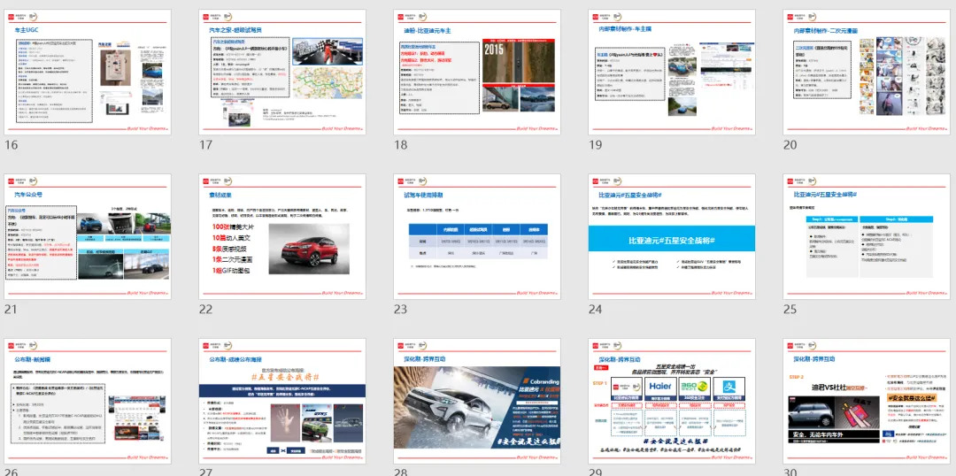Open slide 18 thumbnail 迪粉-比亚迪元车主
Image resolution: width=956 pixels, height=476 pixels.
477,72
